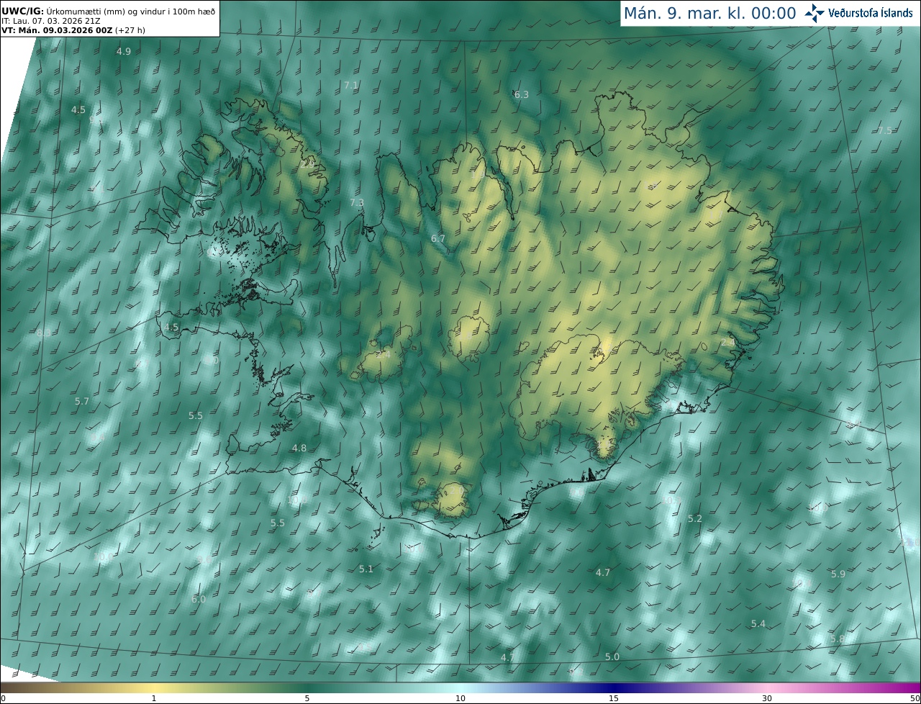Screen dimensions: 921x704
Task: Click the 6.7 value on the map
Action: tap(438, 238)
